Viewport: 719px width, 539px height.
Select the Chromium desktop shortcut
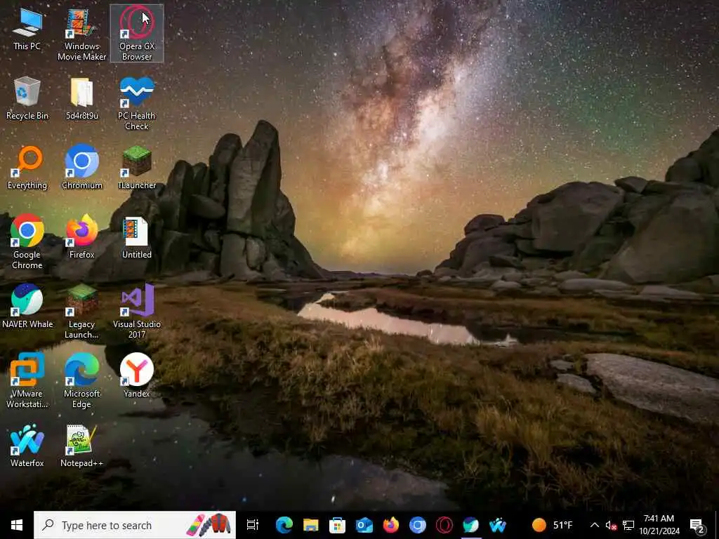81,168
